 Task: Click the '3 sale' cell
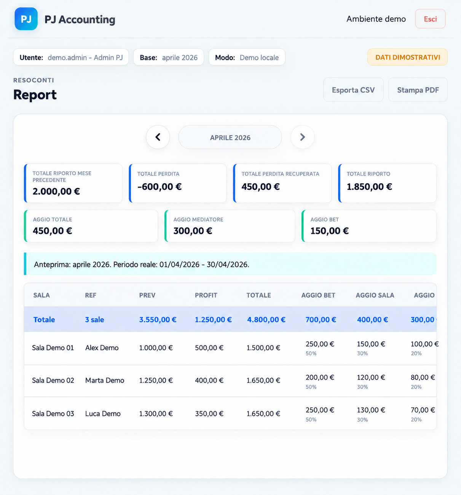click(x=94, y=319)
